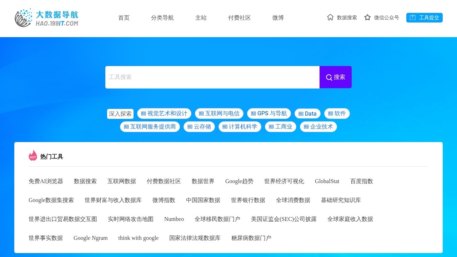Open 免费AI浏览器 link
The image size is (457, 257).
coord(46,181)
